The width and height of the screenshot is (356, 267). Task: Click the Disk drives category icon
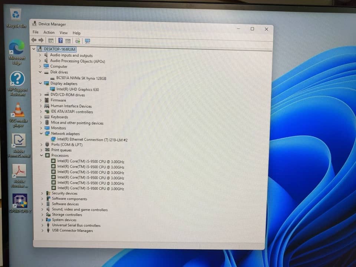point(46,72)
